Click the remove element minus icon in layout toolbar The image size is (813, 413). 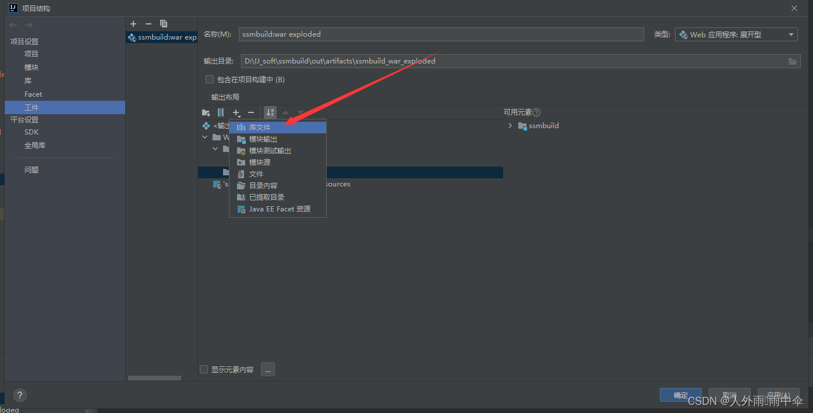click(x=251, y=112)
